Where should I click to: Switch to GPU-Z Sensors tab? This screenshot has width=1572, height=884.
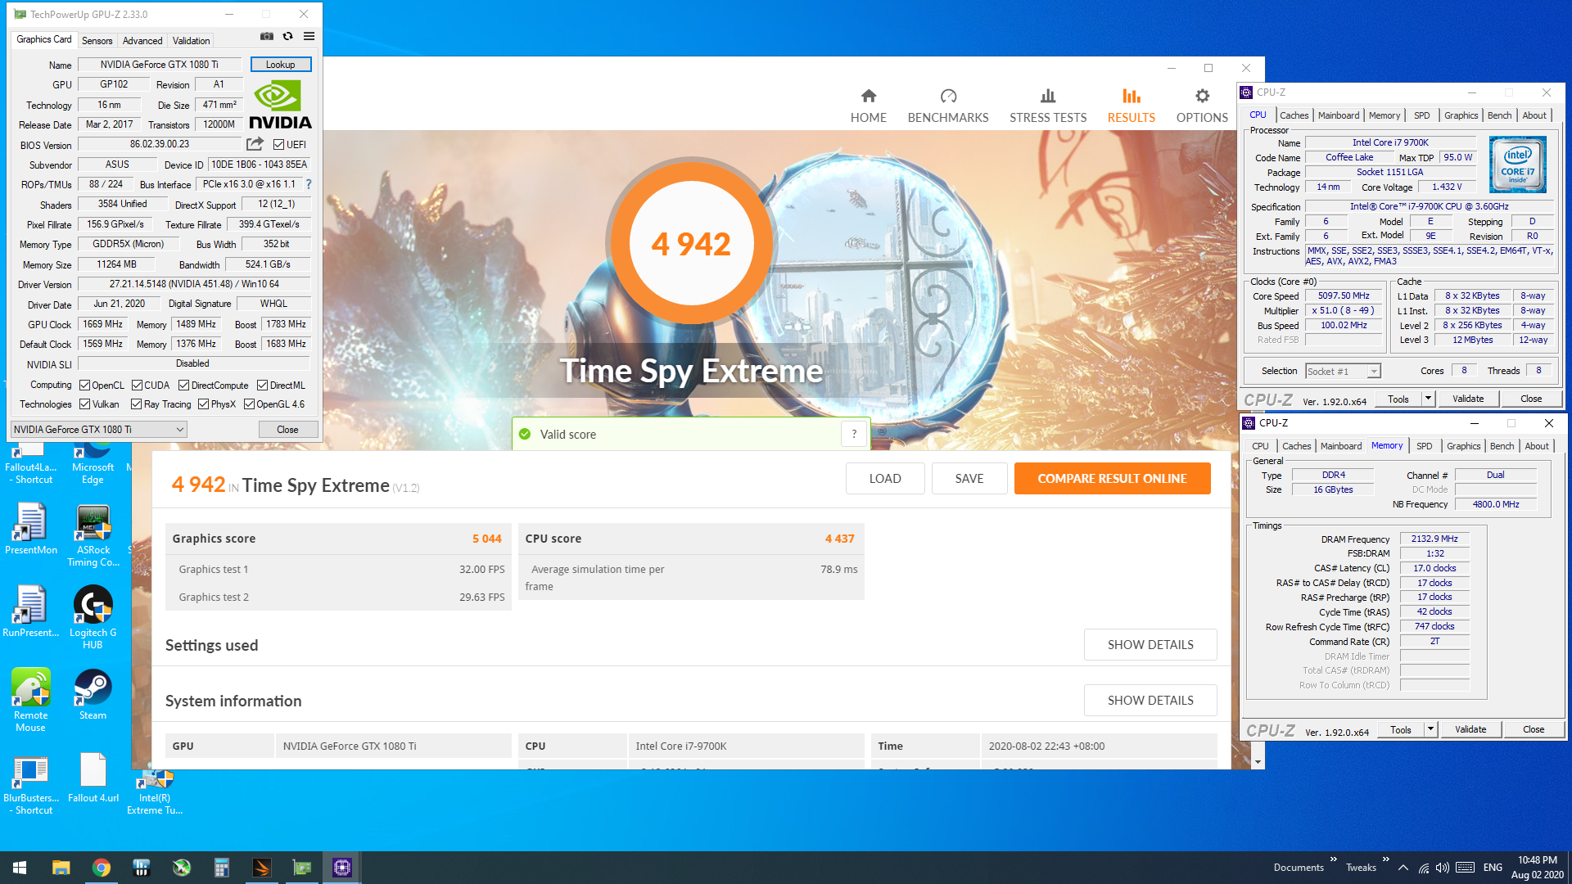click(x=97, y=41)
